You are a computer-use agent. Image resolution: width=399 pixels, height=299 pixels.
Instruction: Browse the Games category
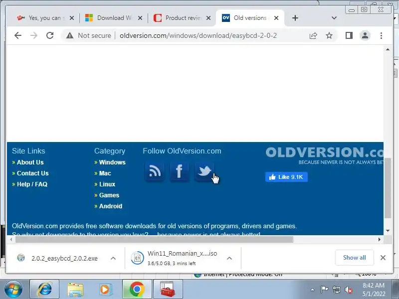tap(109, 195)
